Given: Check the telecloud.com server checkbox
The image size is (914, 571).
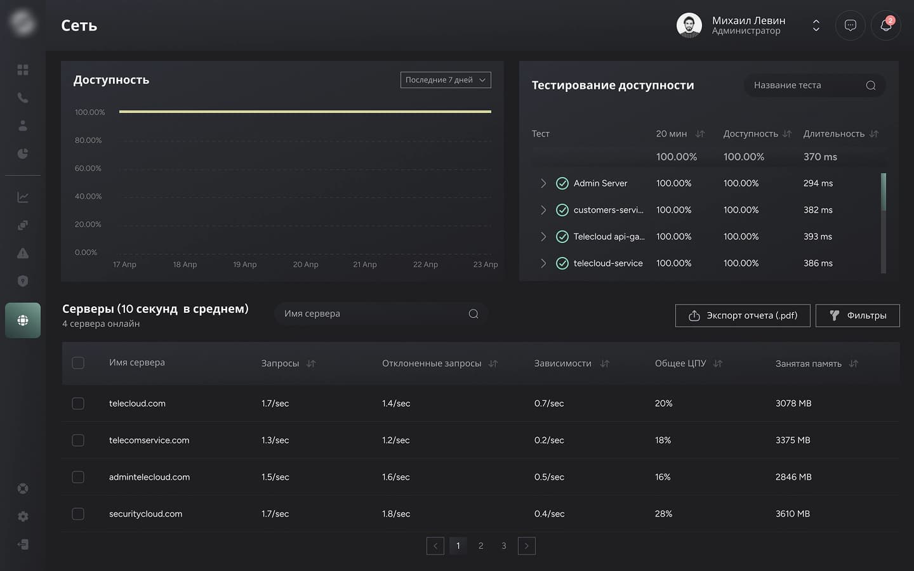Looking at the screenshot, I should click(78, 404).
